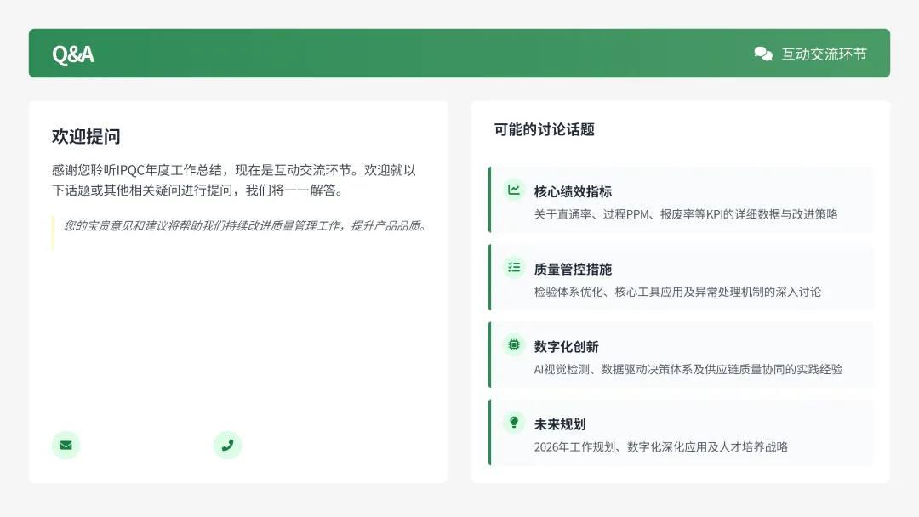
Task: Click the chip icon beside 数字化创新
Action: click(x=514, y=345)
